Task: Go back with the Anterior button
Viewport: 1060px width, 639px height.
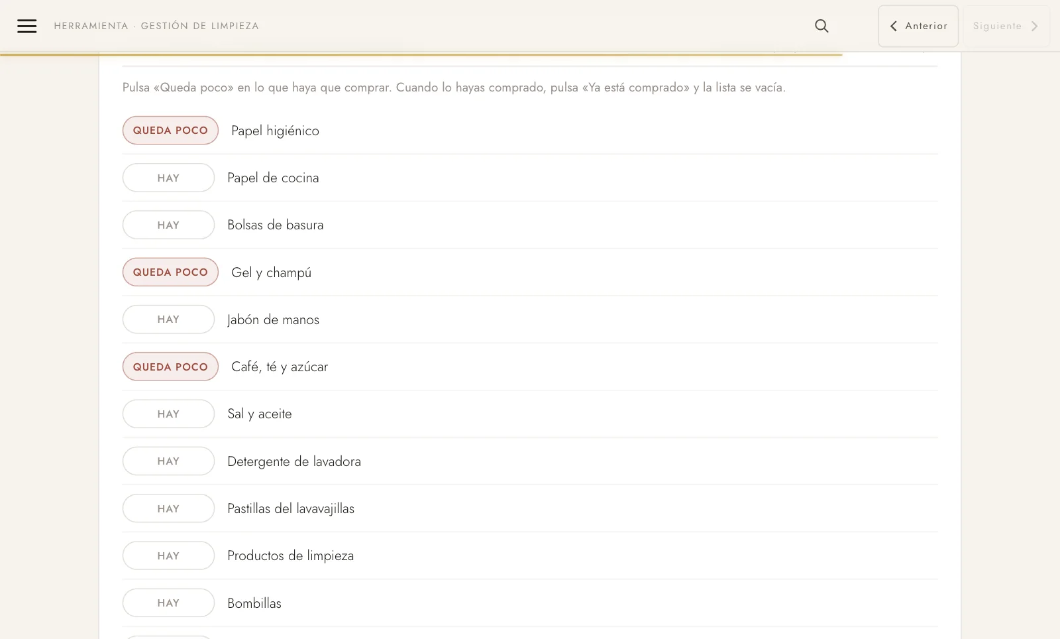Action: pos(918,26)
